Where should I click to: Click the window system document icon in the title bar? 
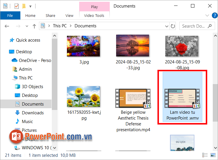pos(5,6)
